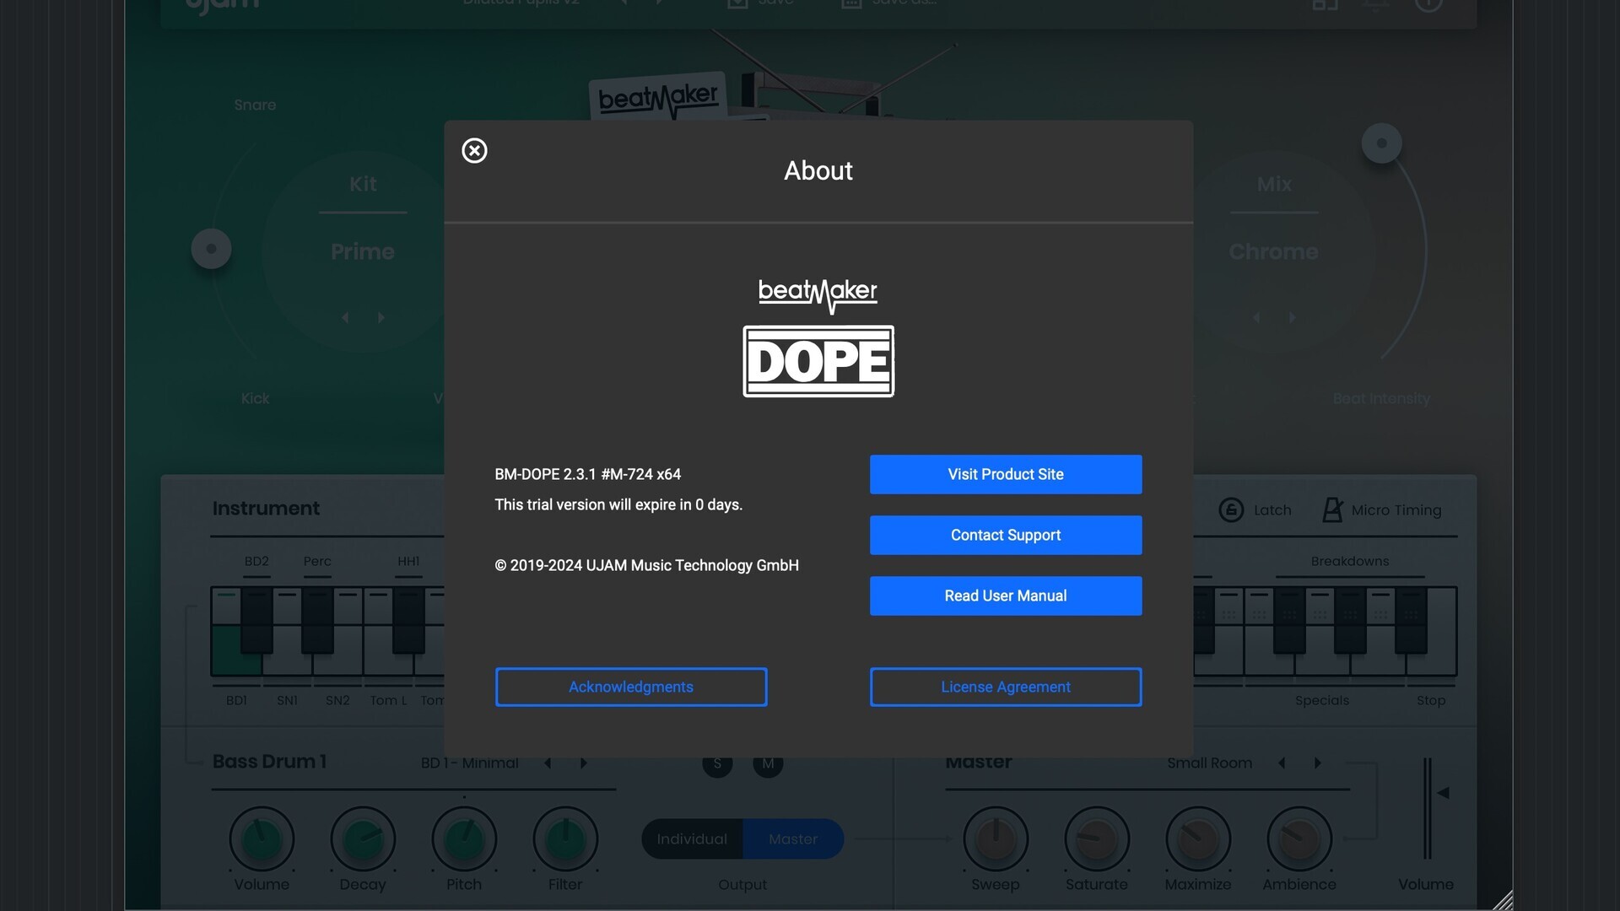Click the DOPE logo badge
Viewport: 1620px width, 911px height.
click(x=818, y=361)
